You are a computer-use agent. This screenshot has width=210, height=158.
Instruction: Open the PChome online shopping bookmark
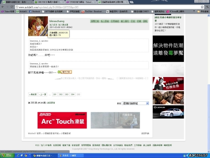pos(175,12)
